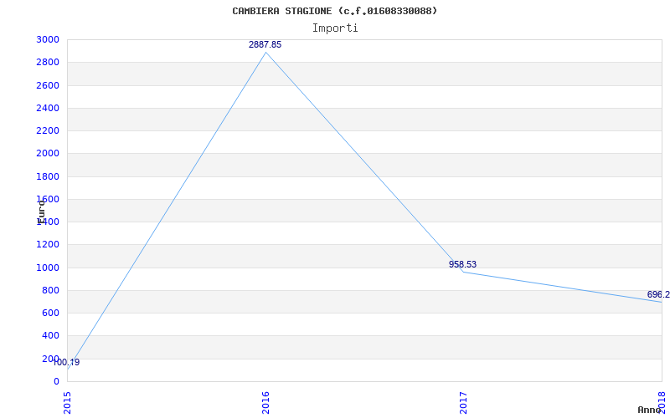The image size is (670, 418).
Task: Click the 1200 y-axis tick label
Action: point(48,245)
